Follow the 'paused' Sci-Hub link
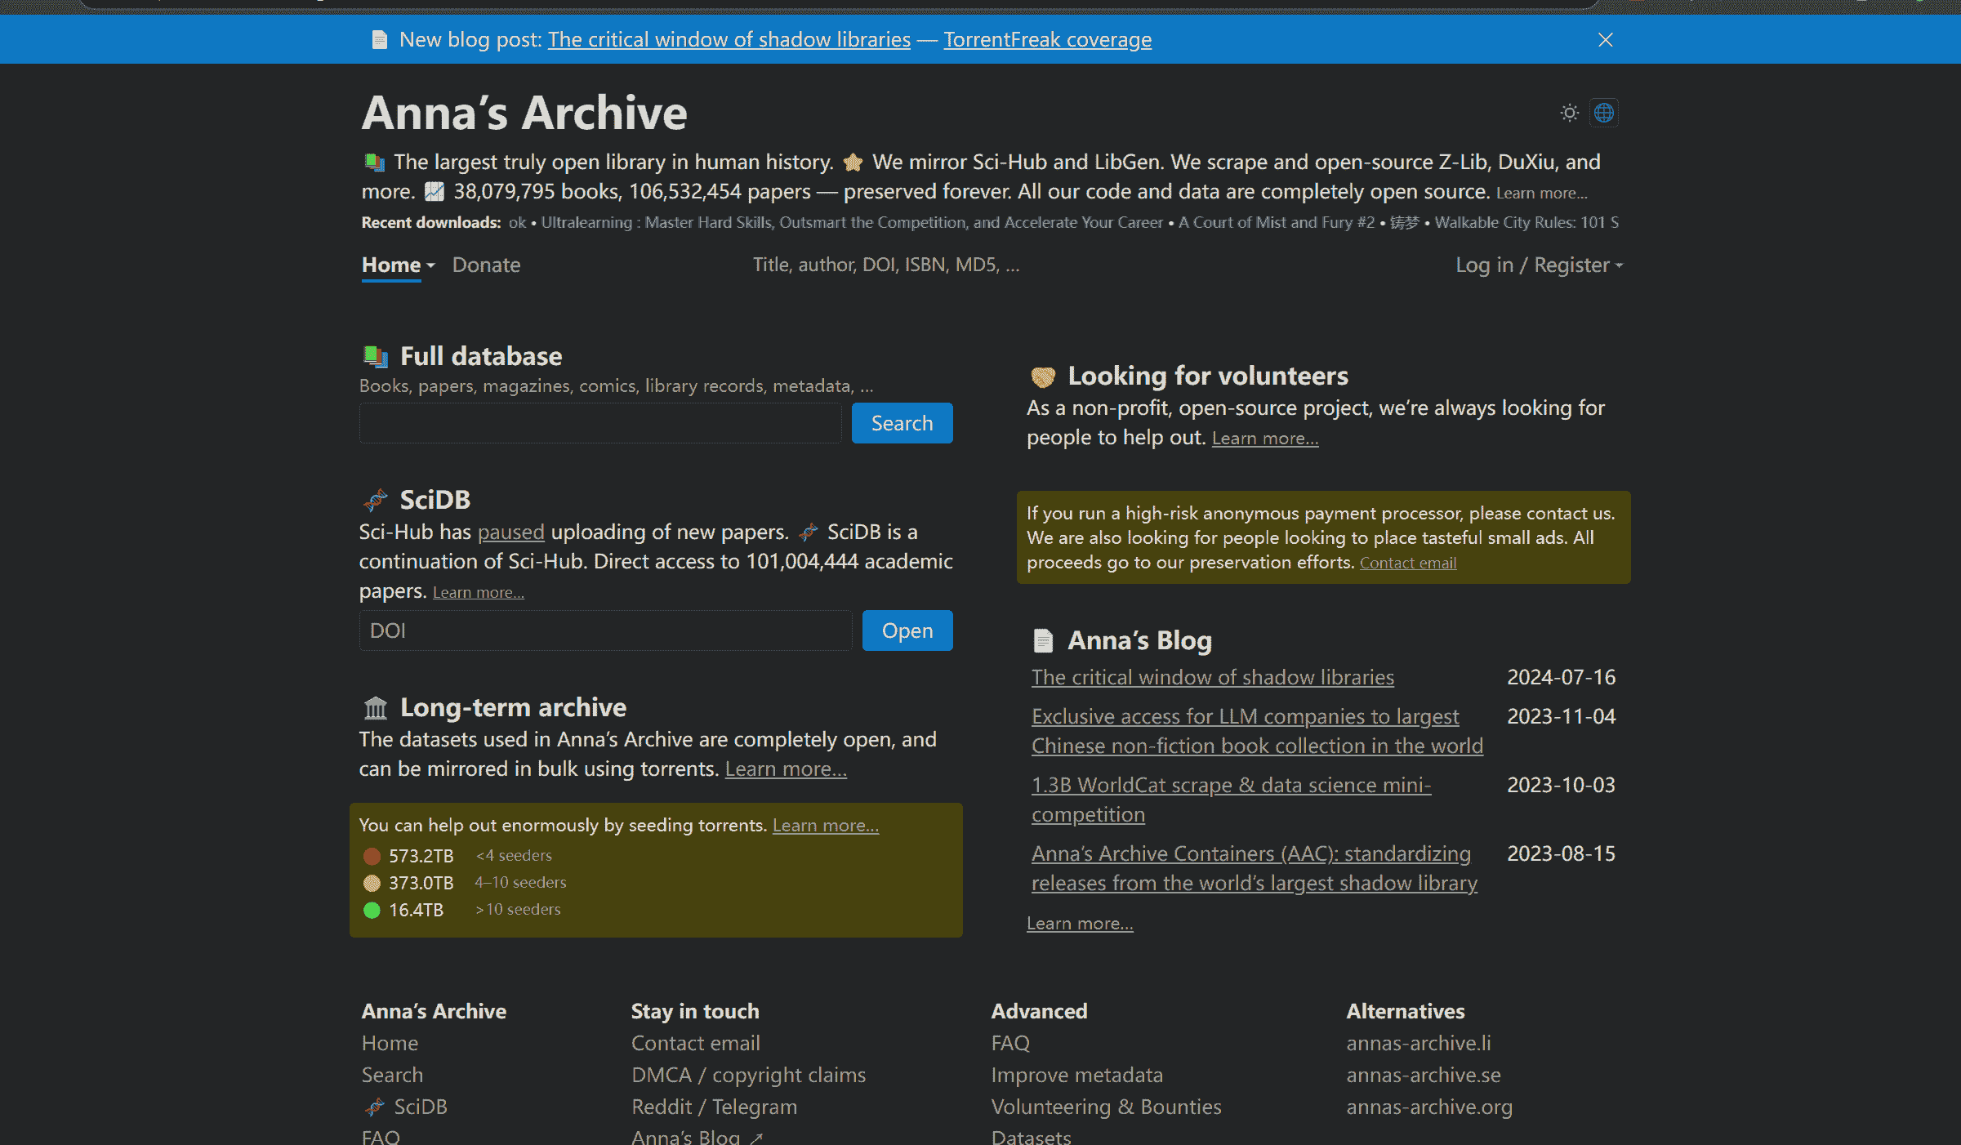Screen dimensions: 1961x1145 tap(510, 532)
